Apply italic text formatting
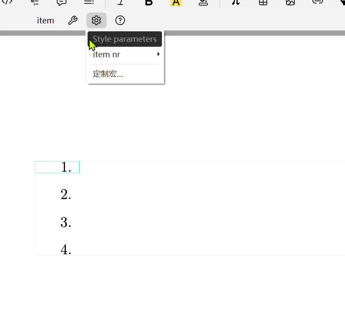 (120, 3)
